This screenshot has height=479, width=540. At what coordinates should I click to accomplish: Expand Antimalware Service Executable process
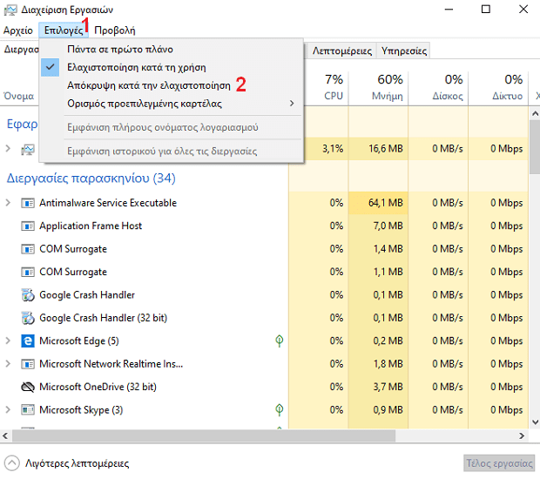(x=8, y=203)
